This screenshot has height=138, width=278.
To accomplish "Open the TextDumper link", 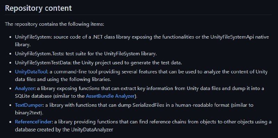I will coord(29,105).
